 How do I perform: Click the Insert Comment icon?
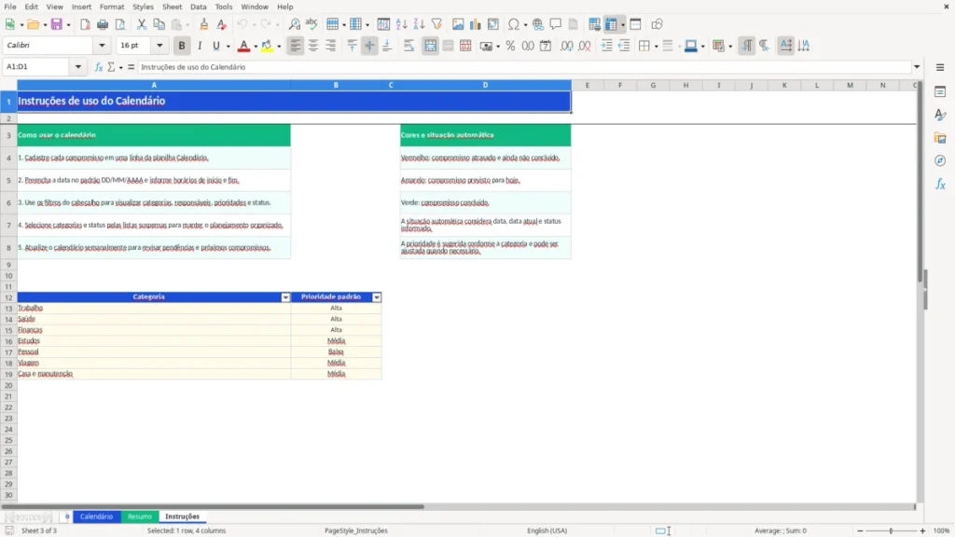pos(556,24)
